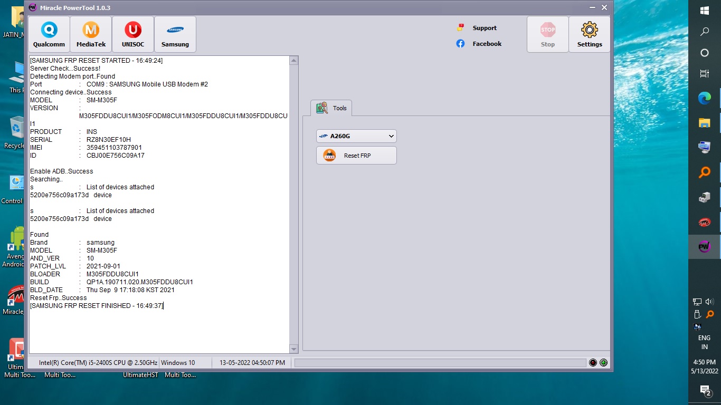Click the 'SAMSUNG FRP RESET STARTED' log line
The height and width of the screenshot is (405, 721).
(96, 61)
